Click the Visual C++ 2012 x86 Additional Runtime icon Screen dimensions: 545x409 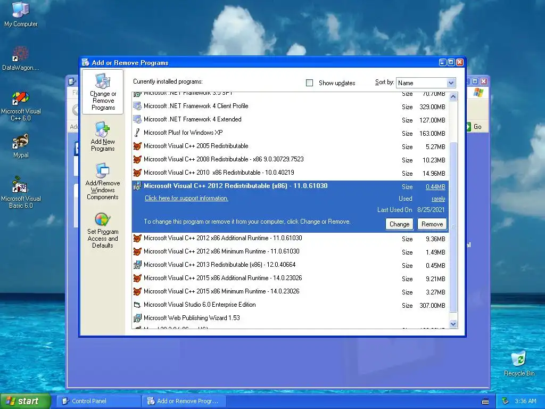(x=137, y=238)
